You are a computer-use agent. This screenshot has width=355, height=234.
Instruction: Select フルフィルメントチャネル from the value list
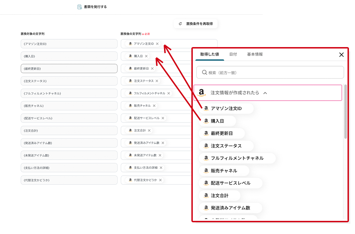[237, 158]
